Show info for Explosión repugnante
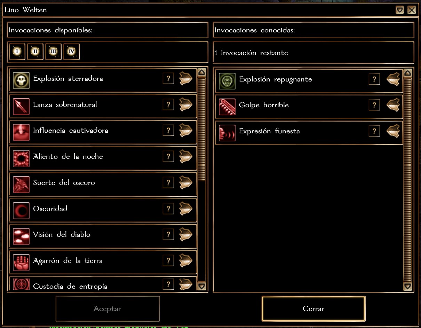 click(x=374, y=79)
